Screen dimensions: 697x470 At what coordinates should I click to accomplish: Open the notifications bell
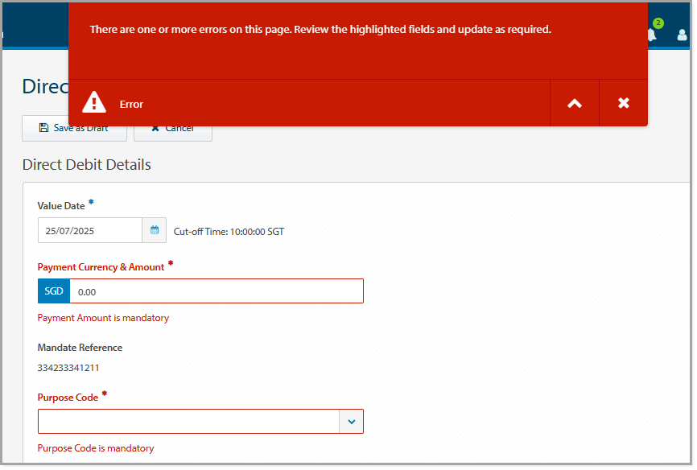coord(651,35)
